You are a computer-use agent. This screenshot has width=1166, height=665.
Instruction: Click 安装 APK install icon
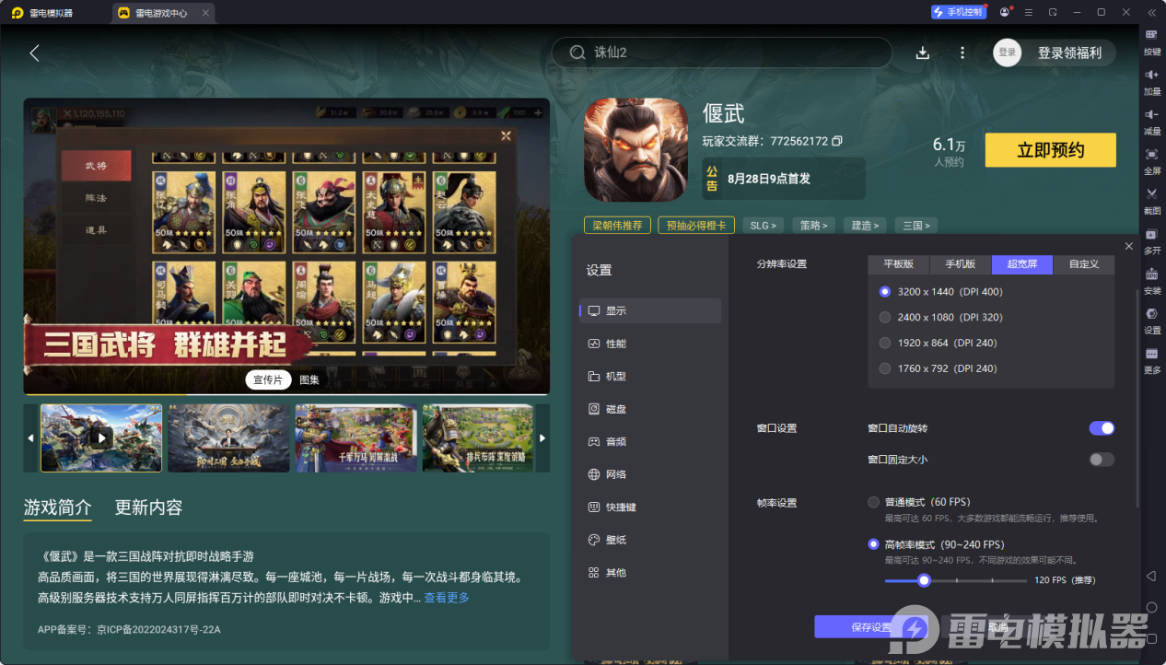1152,281
